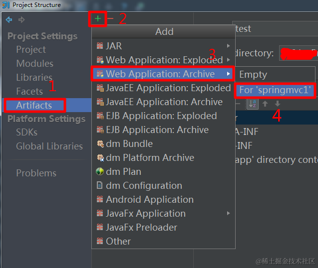Click the JavaFx Application gift icon
This screenshot has width=318, height=268.
[100, 213]
